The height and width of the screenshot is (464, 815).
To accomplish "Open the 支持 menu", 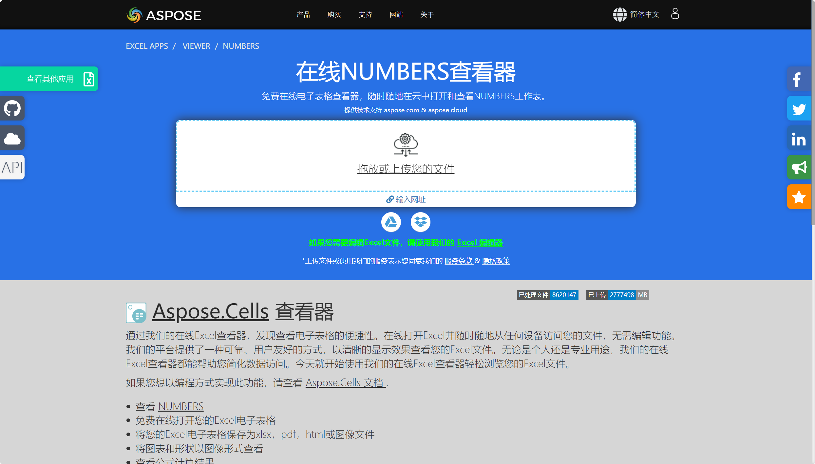I will pos(365,15).
